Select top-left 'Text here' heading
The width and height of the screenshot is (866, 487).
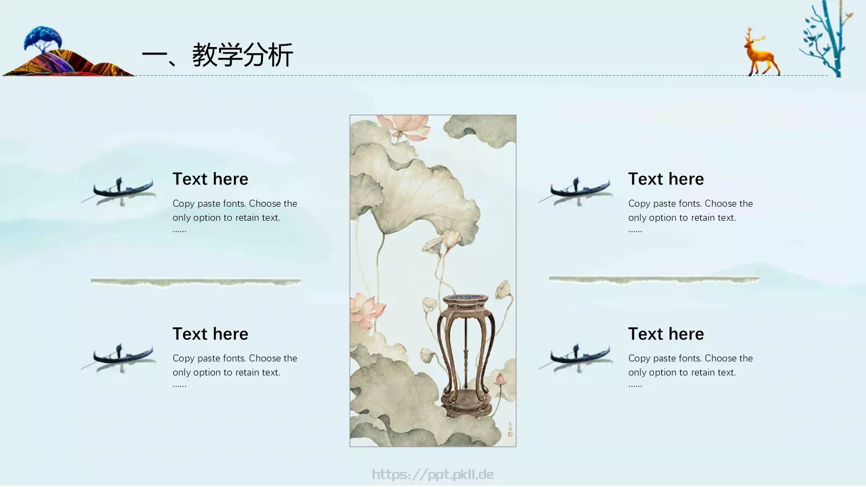coord(211,179)
